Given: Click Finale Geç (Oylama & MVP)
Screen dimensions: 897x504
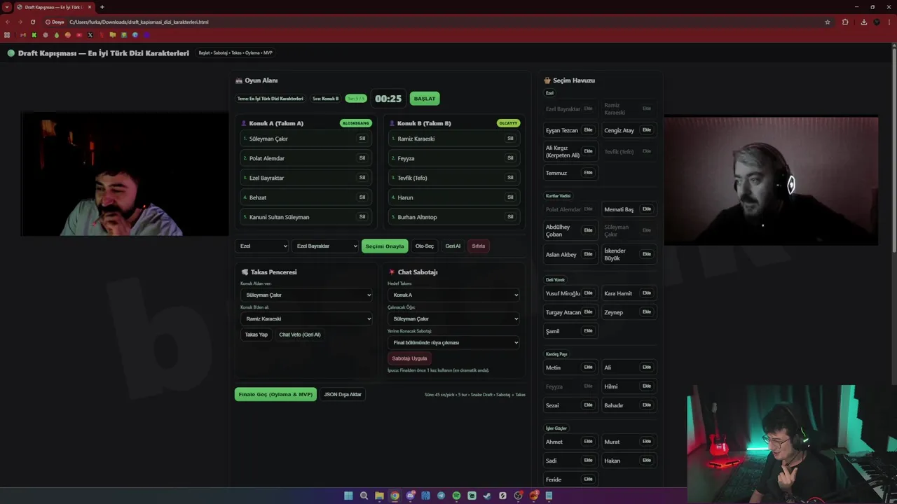Looking at the screenshot, I should (x=275, y=394).
